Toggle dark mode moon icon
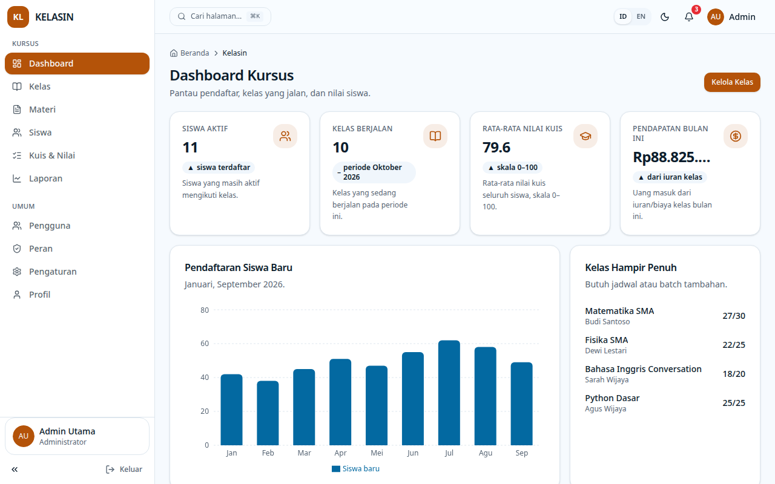The image size is (775, 484). click(x=665, y=17)
